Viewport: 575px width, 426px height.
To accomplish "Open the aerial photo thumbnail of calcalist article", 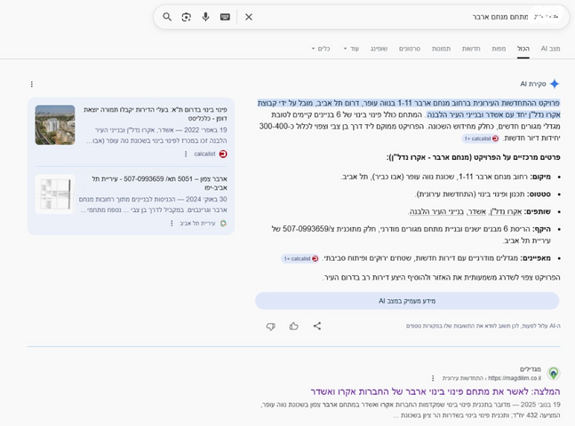I will coord(55,125).
